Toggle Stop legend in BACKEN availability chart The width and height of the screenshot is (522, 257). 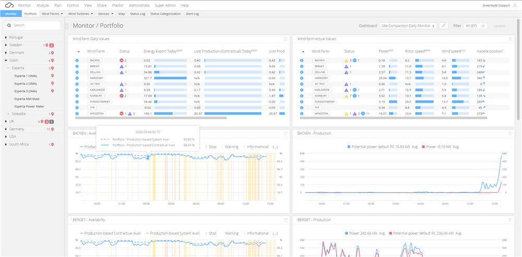211,146
